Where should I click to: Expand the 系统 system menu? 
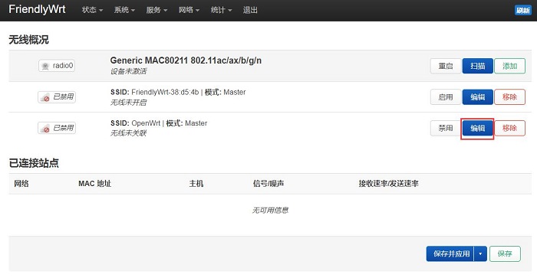coord(124,10)
